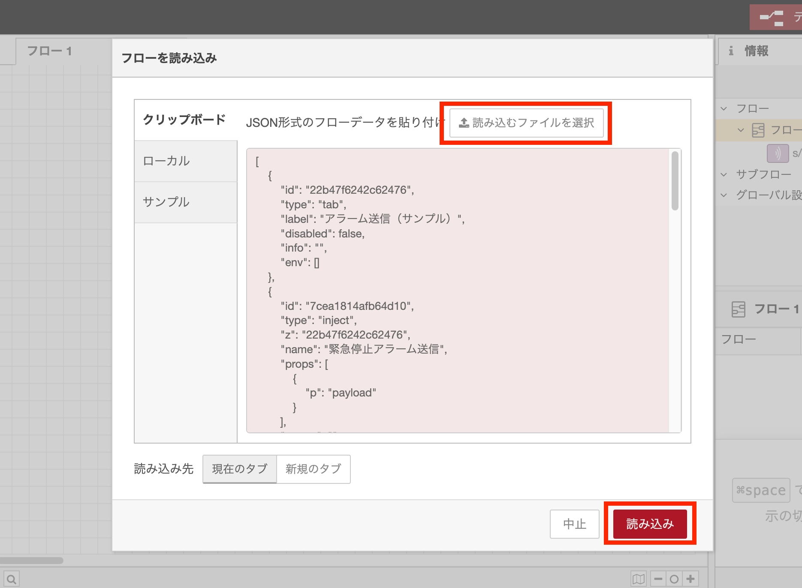Click the "type": "inject" line in JSON
Screen dimensions: 802x588
click(x=319, y=320)
